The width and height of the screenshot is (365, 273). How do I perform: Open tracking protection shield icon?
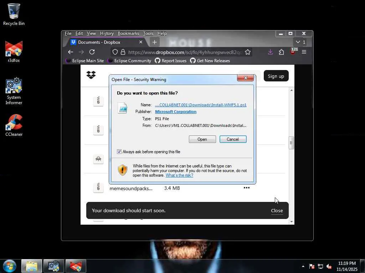115,52
